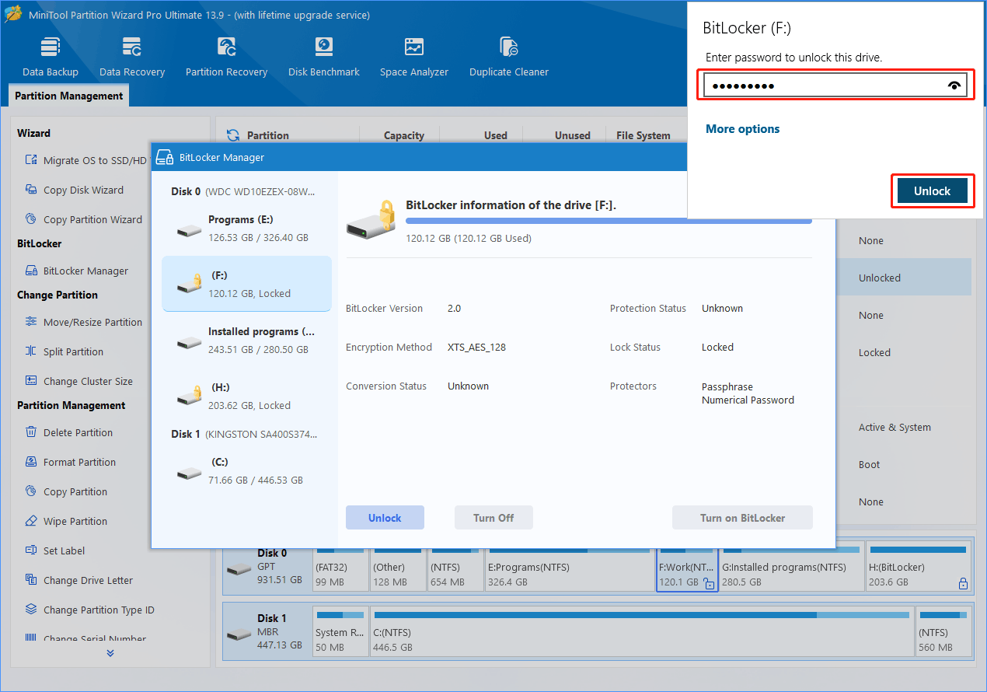Click Turn on BitLocker button
The height and width of the screenshot is (692, 987).
[742, 518]
